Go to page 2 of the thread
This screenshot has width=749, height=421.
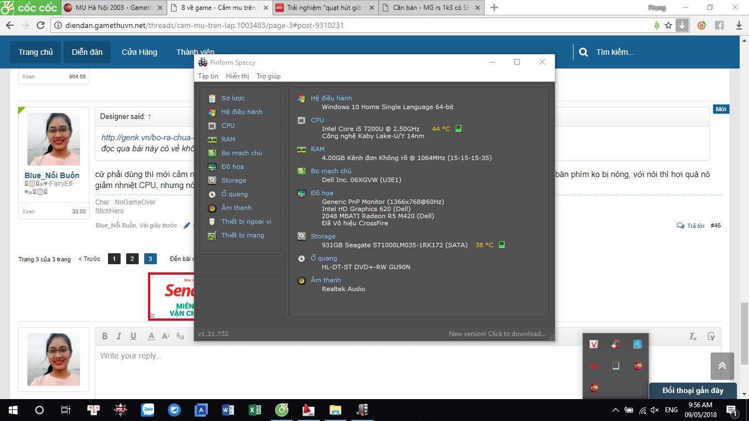[x=132, y=259]
